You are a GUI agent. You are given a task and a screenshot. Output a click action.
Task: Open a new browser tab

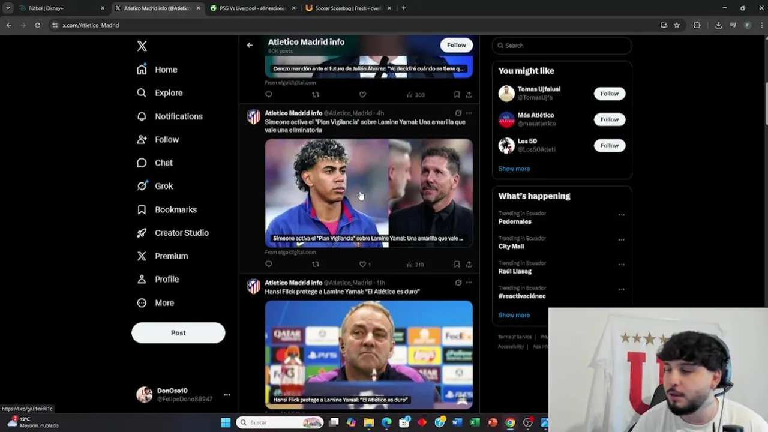point(404,8)
